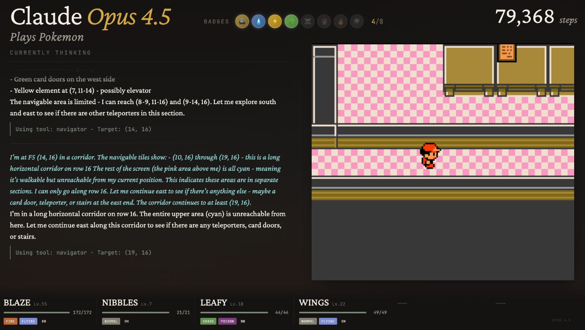This screenshot has height=330, width=585.
Task: Click the CURRENTLY THINKING header
Action: click(x=51, y=53)
